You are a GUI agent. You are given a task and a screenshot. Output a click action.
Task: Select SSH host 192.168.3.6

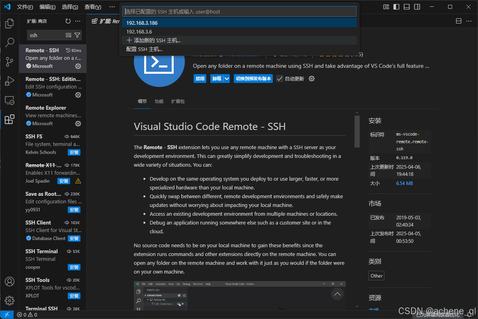click(239, 32)
